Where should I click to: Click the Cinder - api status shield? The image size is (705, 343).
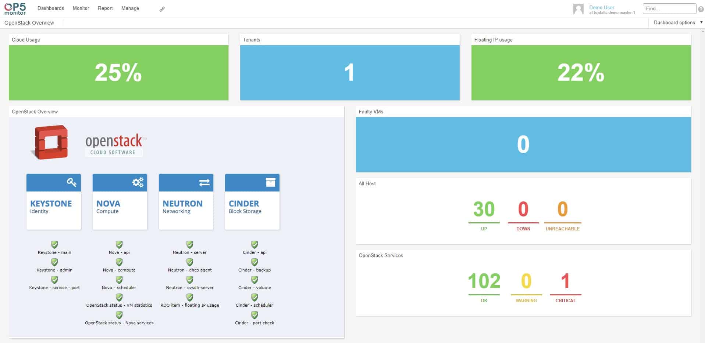[254, 244]
